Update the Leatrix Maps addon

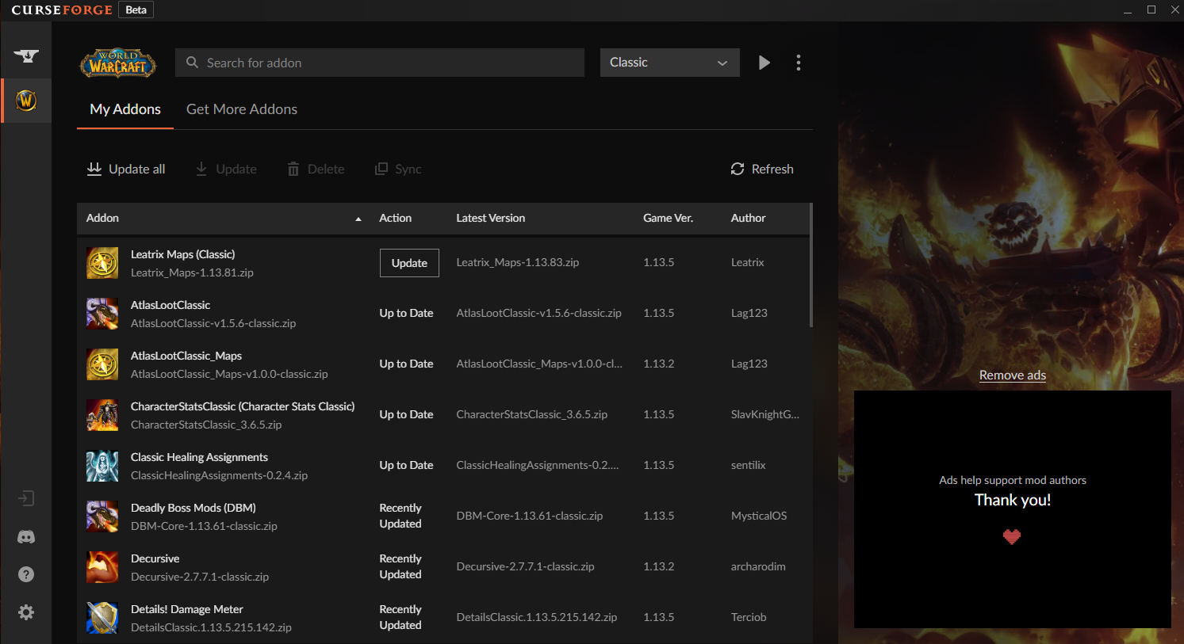pyautogui.click(x=409, y=263)
